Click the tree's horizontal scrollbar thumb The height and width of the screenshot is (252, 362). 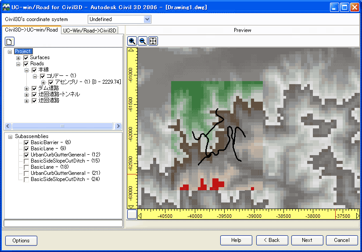pos(62,126)
